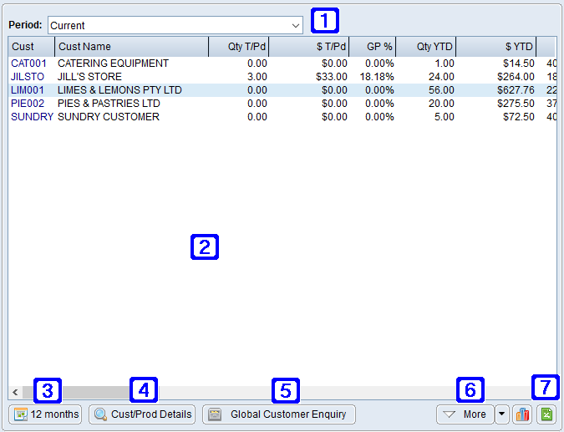Click the 12 months button
564x432 pixels.
[x=45, y=414]
